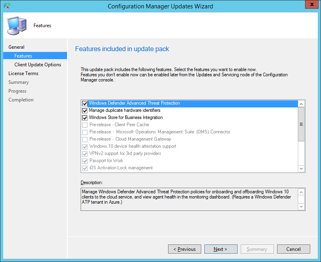Image resolution: width=321 pixels, height=262 pixels.
Task: Click description box scroll up arrow
Action: (301, 192)
